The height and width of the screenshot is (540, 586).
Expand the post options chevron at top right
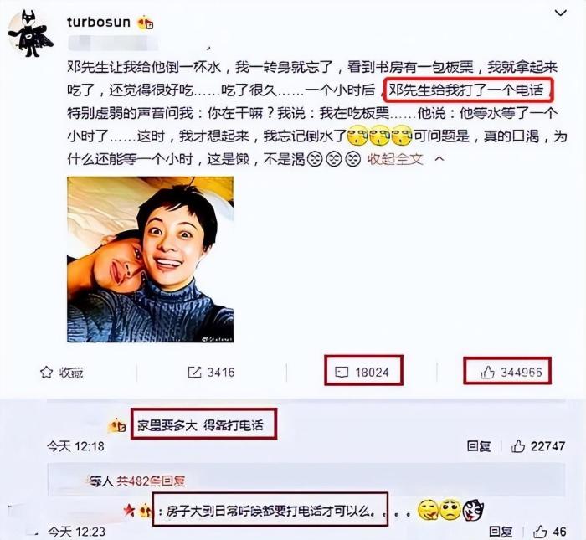pyautogui.click(x=560, y=13)
